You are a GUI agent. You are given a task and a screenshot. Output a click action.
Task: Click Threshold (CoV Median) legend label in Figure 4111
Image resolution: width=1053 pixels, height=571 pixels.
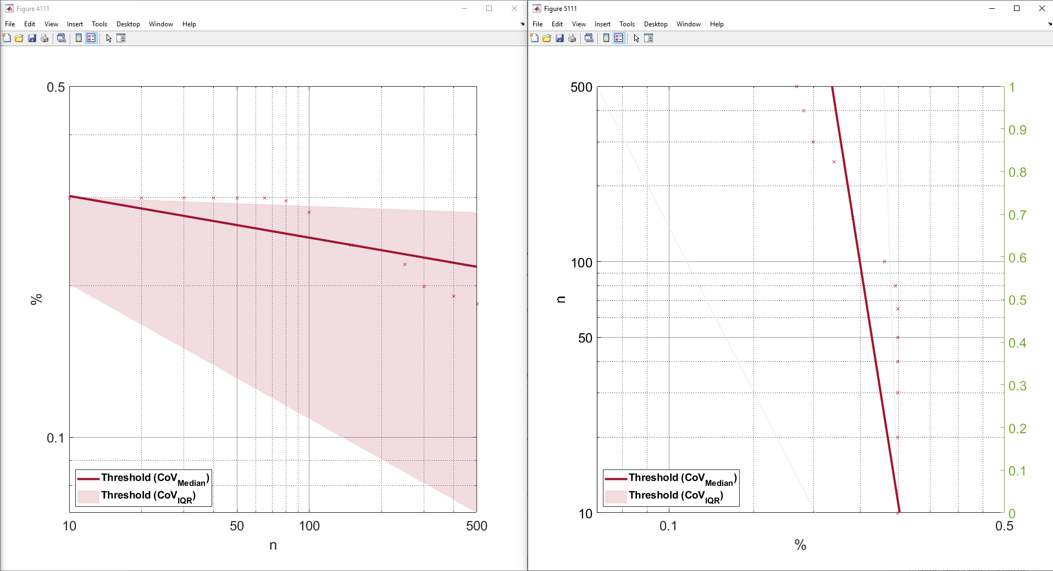coord(154,478)
